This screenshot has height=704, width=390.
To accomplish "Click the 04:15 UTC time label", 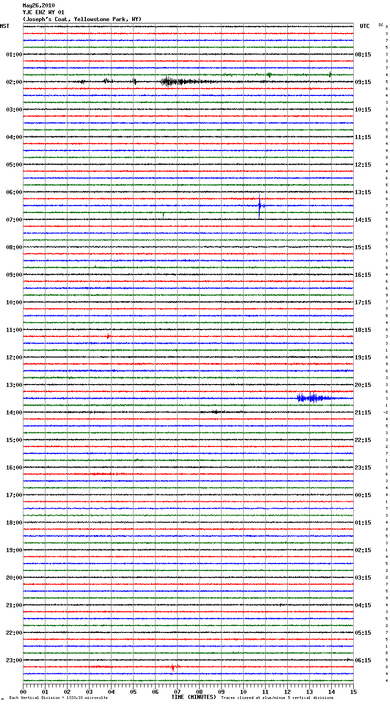I will pos(363,605).
